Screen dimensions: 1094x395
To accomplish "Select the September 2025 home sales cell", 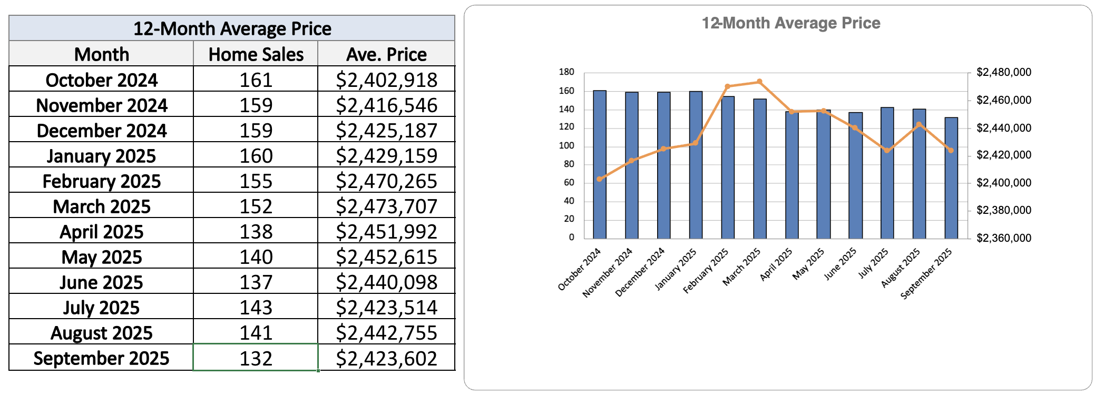I will point(256,358).
